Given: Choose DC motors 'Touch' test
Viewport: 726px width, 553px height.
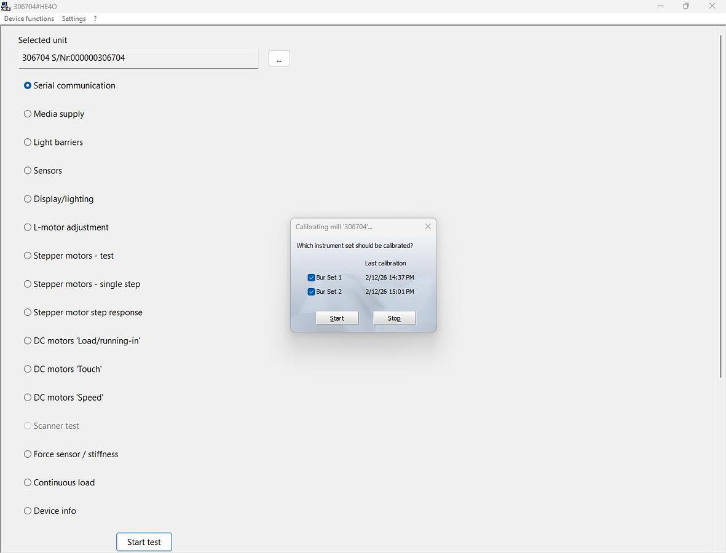Looking at the screenshot, I should pyautogui.click(x=28, y=369).
